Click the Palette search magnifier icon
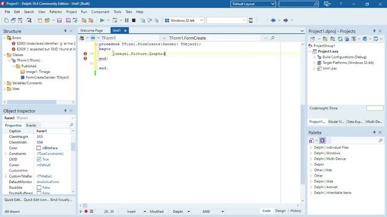 380,140
